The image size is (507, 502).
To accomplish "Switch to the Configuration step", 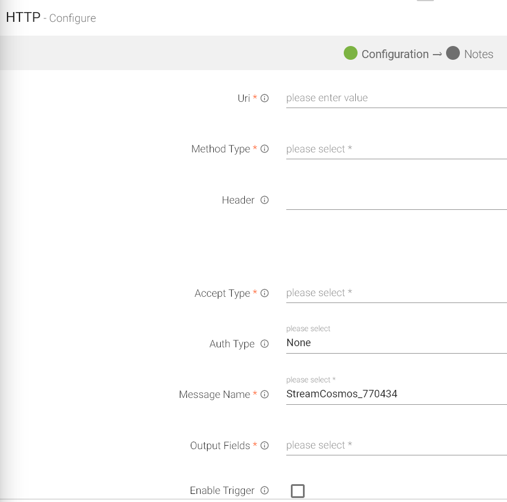I will pos(389,53).
